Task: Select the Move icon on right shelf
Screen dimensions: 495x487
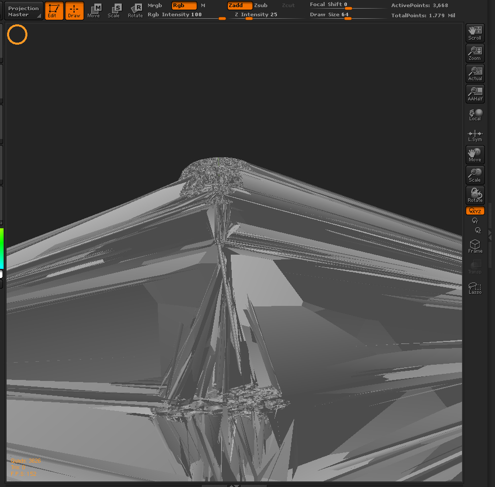Action: 475,154
